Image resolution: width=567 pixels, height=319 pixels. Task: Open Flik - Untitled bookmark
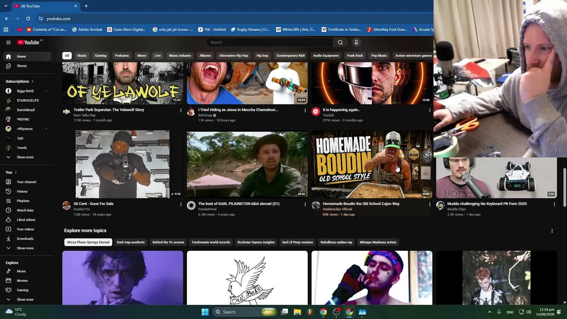tap(212, 30)
